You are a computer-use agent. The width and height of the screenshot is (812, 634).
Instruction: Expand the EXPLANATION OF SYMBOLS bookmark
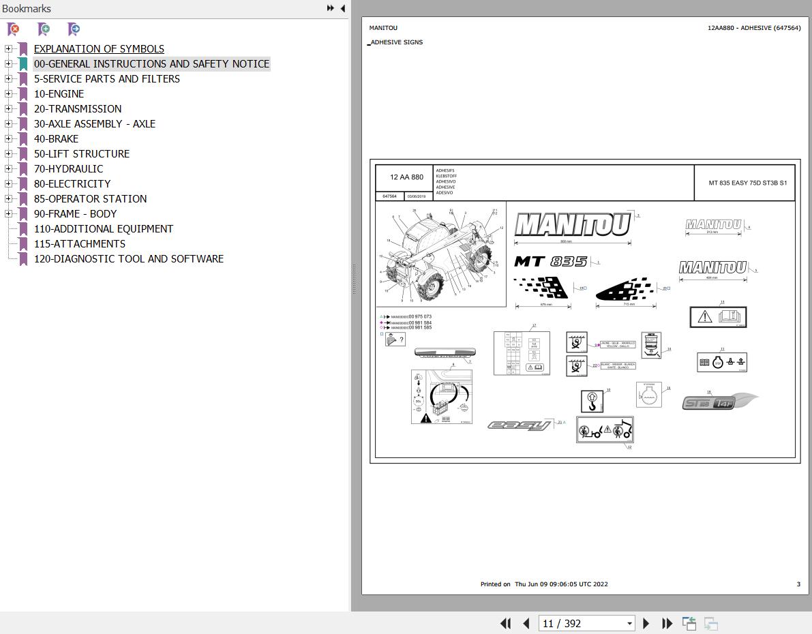coord(8,48)
